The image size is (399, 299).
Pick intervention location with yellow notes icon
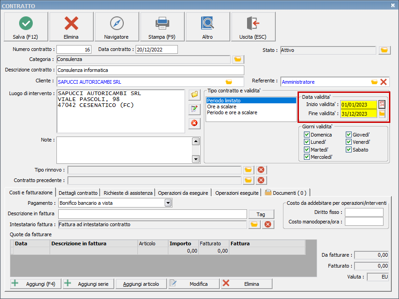coord(194,95)
